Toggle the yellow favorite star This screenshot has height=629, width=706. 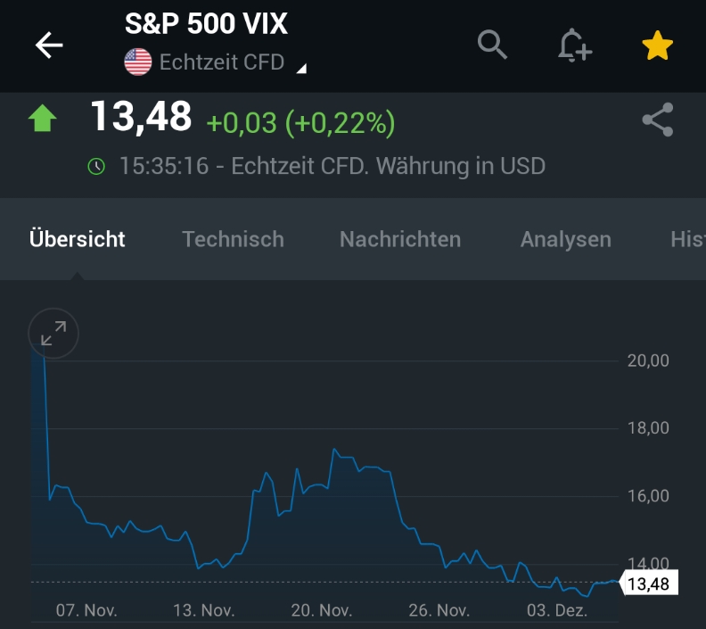tap(657, 46)
